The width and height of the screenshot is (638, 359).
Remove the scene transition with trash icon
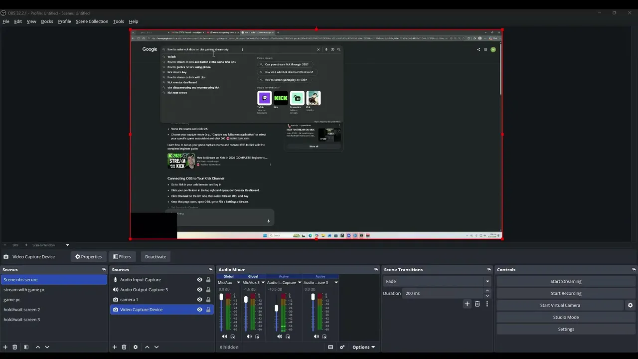477,304
